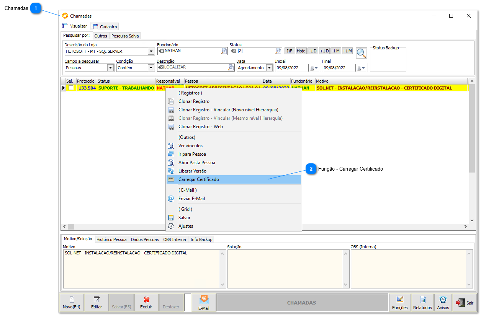Click the magnifier search button

coord(361,53)
